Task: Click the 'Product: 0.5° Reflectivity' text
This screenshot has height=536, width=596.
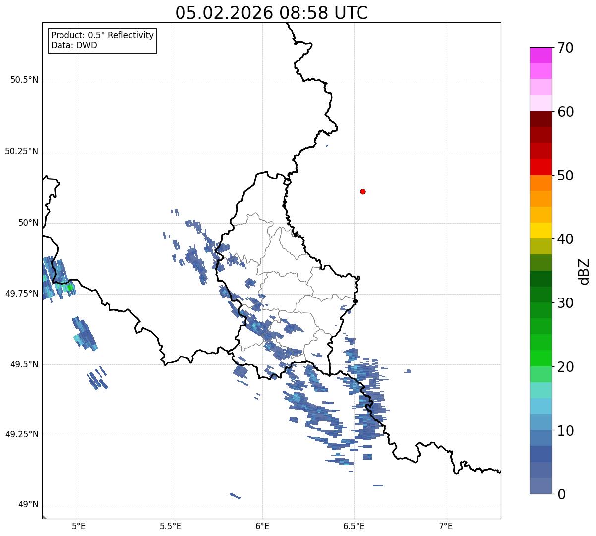Action: (x=103, y=36)
